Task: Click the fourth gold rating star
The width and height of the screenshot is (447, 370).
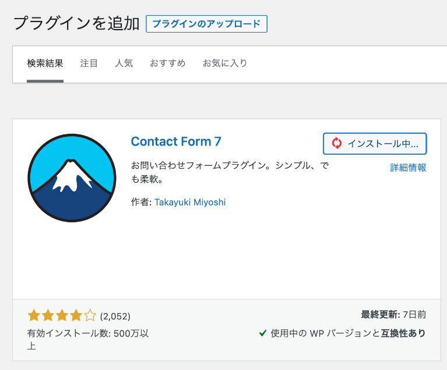Action: coord(76,316)
